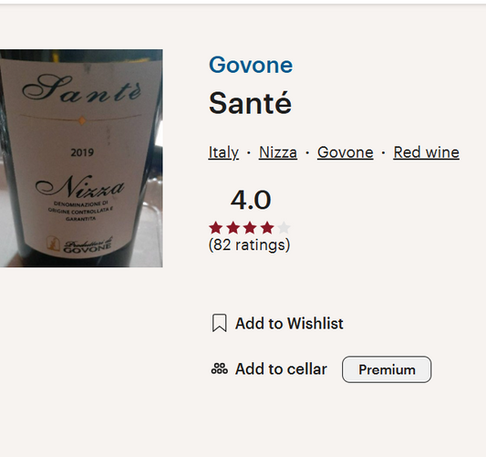Click the 4.0 average rating score
The width and height of the screenshot is (486, 457).
click(x=251, y=200)
